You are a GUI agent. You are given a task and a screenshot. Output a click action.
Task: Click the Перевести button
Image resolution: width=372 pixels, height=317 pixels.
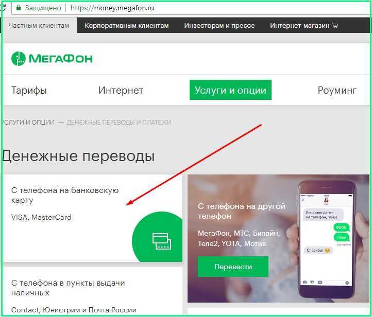(x=233, y=267)
